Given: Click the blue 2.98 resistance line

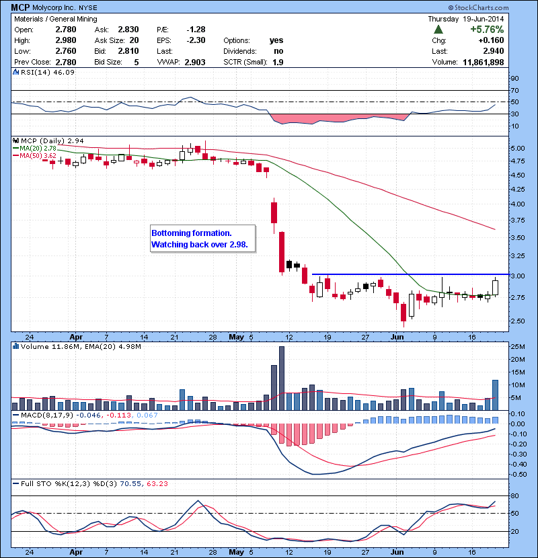Looking at the screenshot, I should 410,274.
